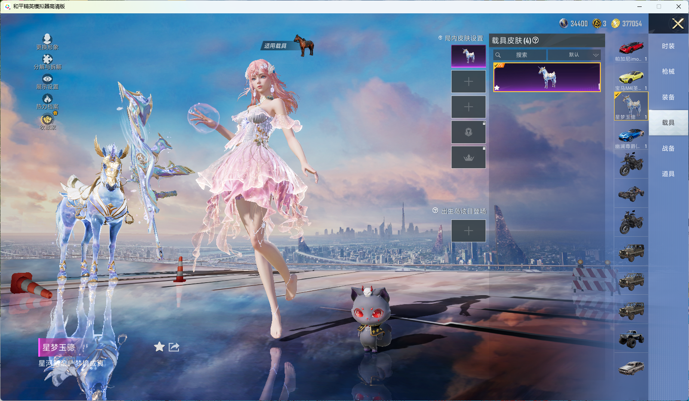689x401 pixels.
Task: Expand the 默认 sort dropdown
Action: [x=574, y=55]
